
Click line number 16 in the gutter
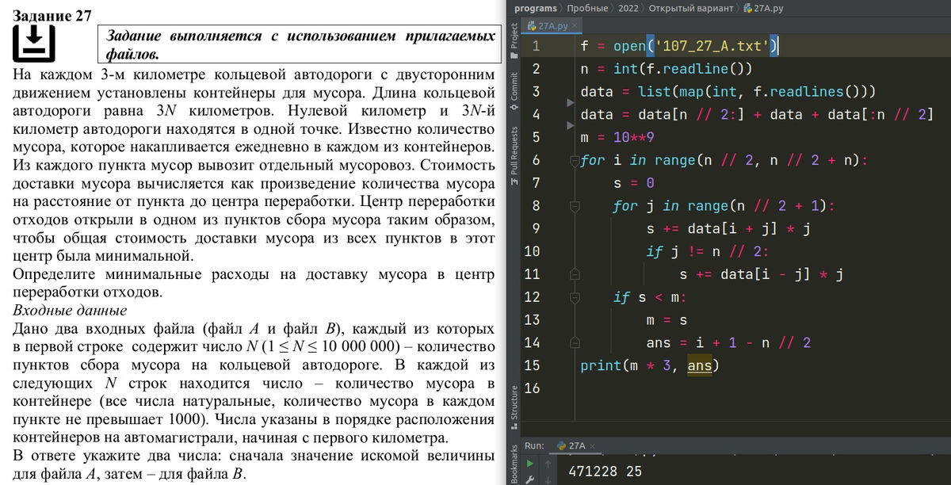pyautogui.click(x=532, y=389)
